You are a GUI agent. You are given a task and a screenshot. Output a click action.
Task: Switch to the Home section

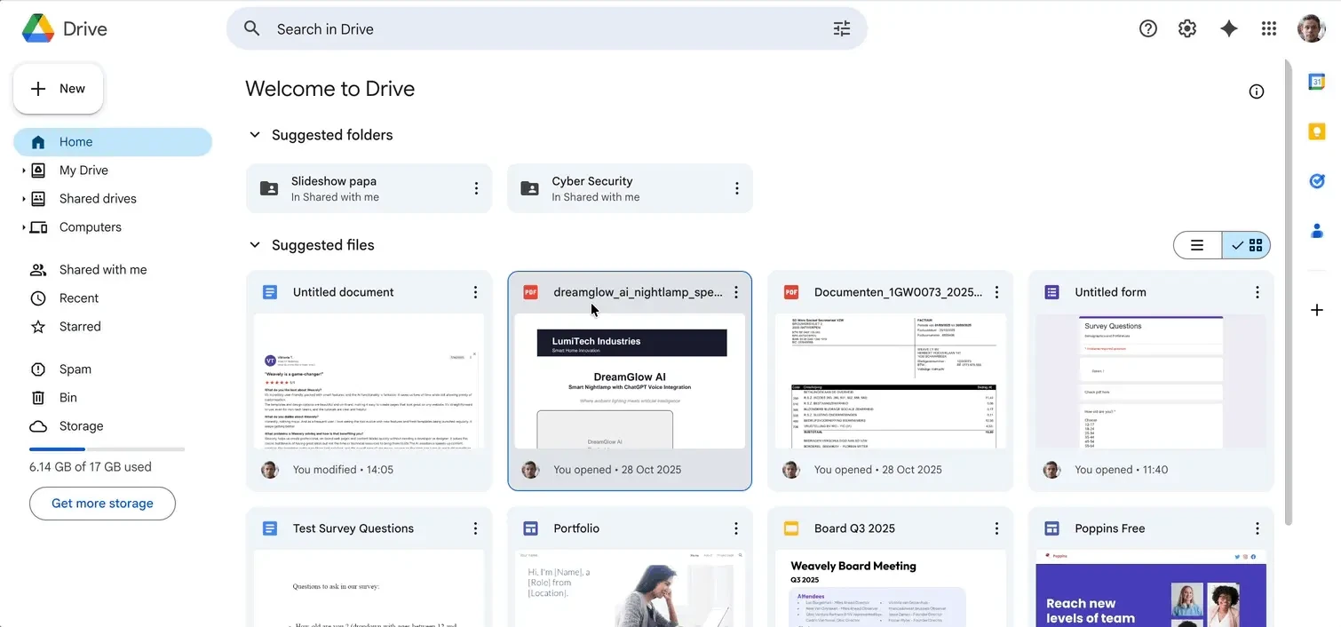76,141
